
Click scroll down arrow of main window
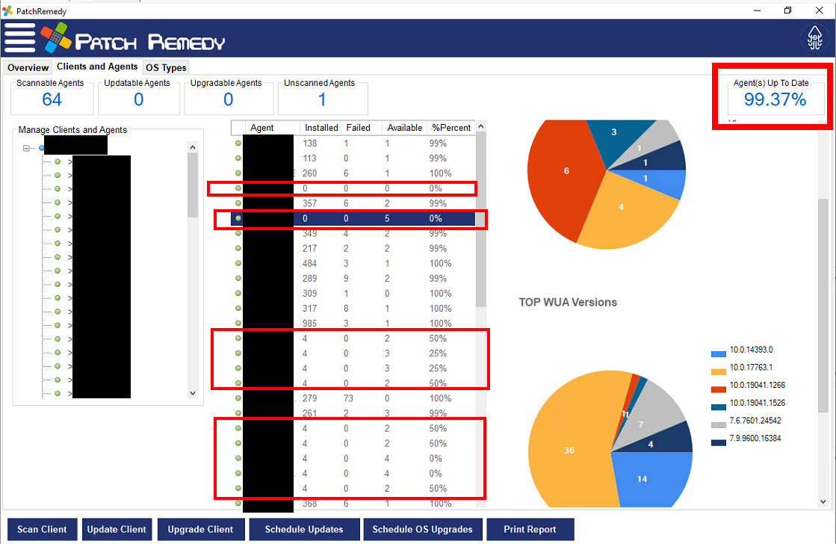click(x=823, y=501)
